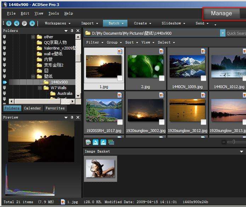
Task: Click the folder tree scroll down arrow
Action: pos(78,96)
